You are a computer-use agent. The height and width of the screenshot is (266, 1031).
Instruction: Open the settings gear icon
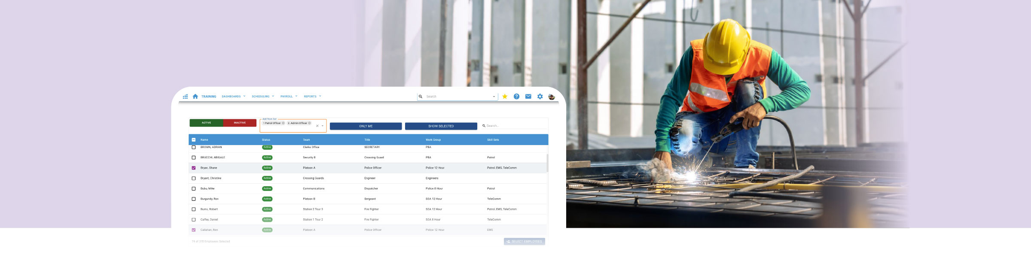pos(540,97)
